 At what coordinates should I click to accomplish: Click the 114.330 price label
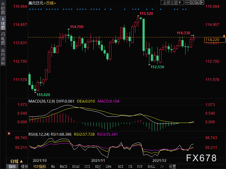pyautogui.click(x=183, y=33)
